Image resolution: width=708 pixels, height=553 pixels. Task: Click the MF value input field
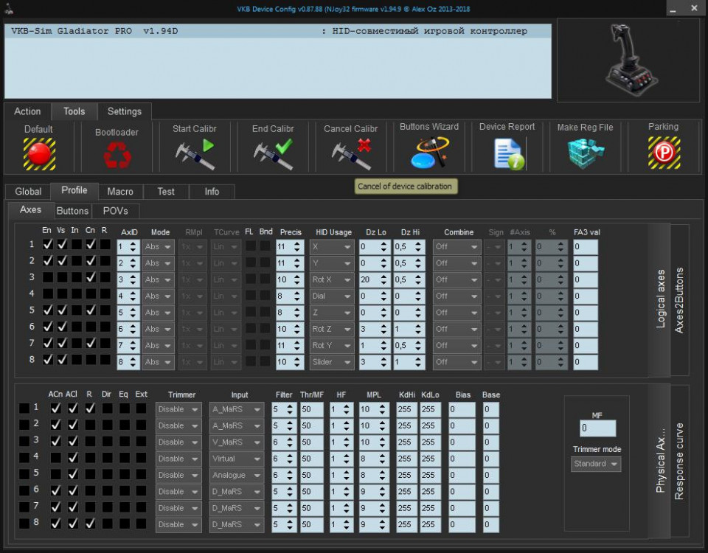(x=597, y=428)
